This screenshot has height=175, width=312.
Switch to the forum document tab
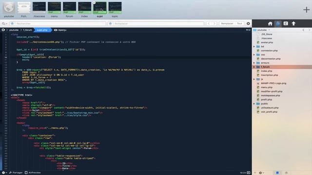pyautogui.click(x=69, y=10)
